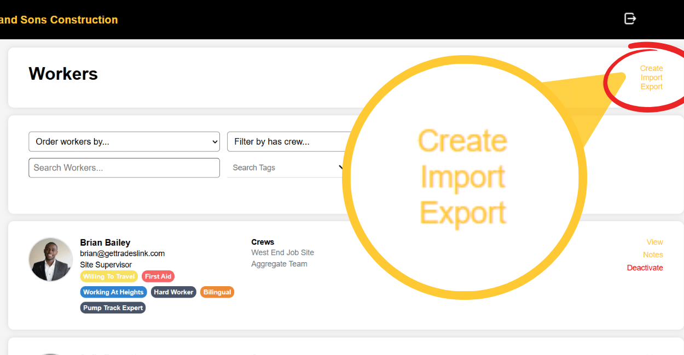Image resolution: width=684 pixels, height=355 pixels.
Task: Click the small Create link in Workers header
Action: click(x=651, y=68)
